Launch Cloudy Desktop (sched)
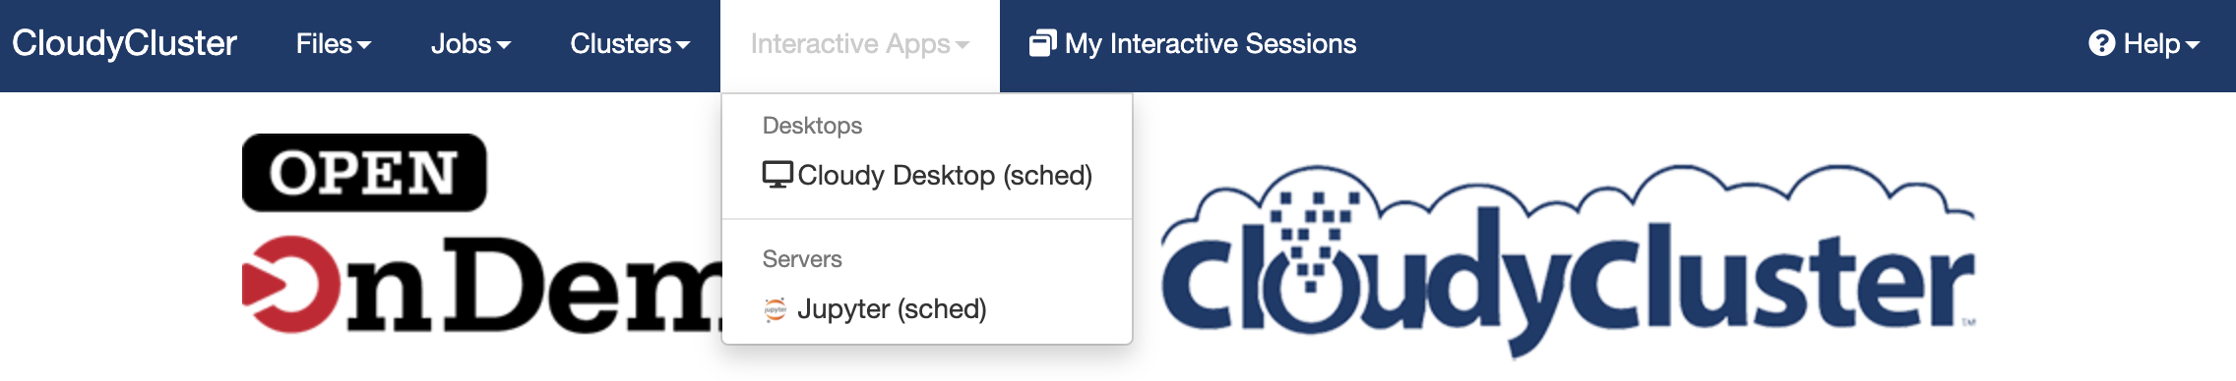 pos(927,176)
